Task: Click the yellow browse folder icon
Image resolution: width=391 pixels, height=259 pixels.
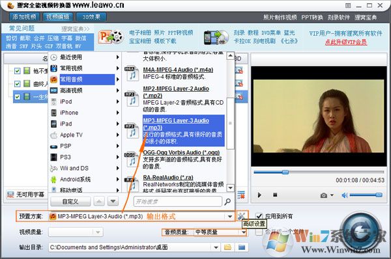Action: tap(227, 247)
